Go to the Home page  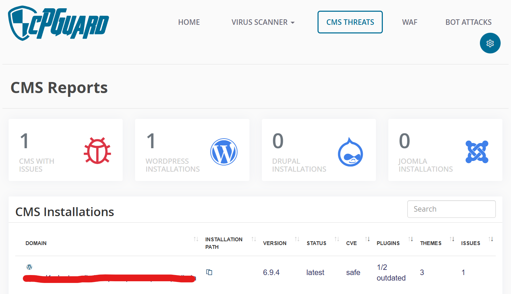[189, 22]
